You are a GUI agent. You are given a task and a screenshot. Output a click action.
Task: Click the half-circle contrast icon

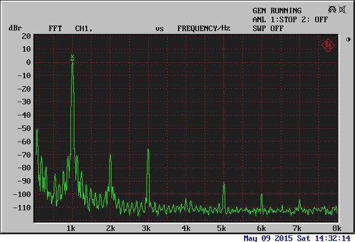[x=348, y=39]
